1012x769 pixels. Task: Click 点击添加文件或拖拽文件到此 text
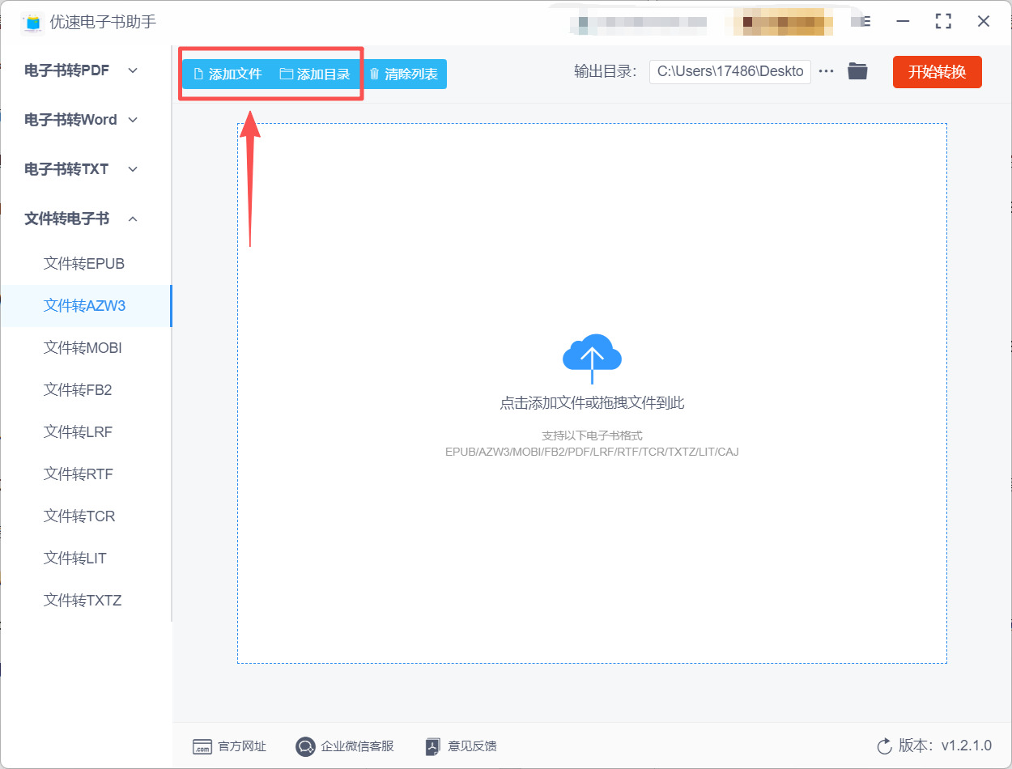click(592, 403)
